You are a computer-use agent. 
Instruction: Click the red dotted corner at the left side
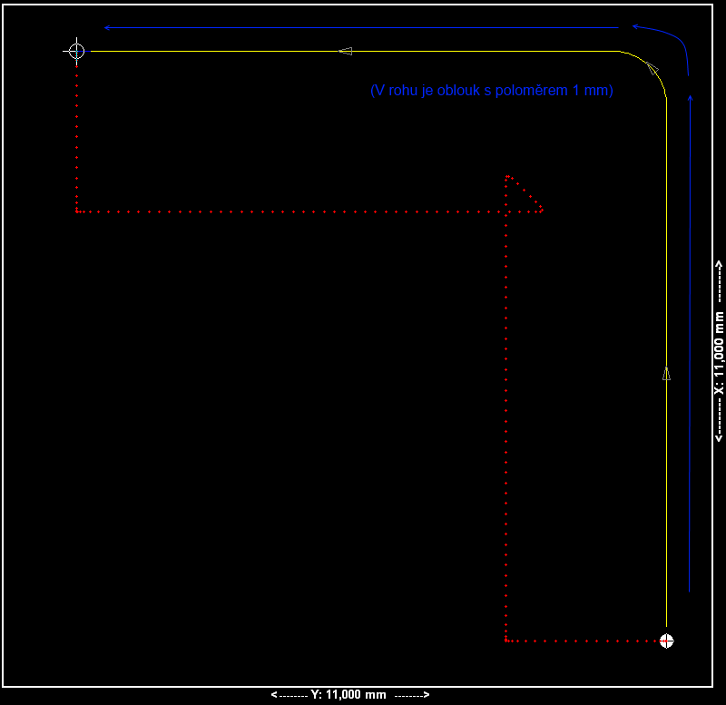pos(78,211)
